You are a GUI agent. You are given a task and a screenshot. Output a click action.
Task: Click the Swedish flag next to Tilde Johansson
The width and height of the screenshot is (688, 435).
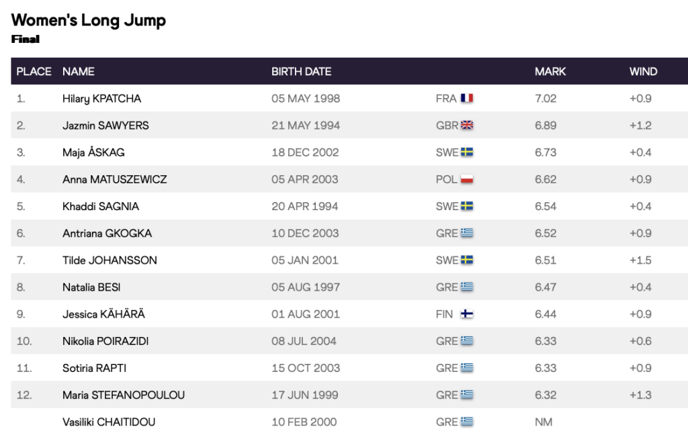click(467, 260)
